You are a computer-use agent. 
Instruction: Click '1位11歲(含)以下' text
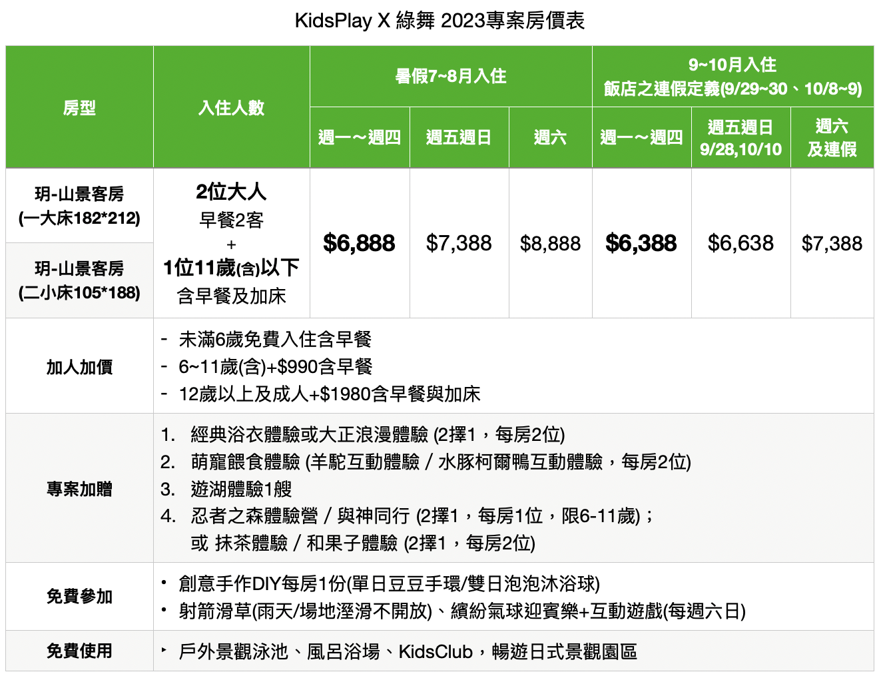(231, 268)
